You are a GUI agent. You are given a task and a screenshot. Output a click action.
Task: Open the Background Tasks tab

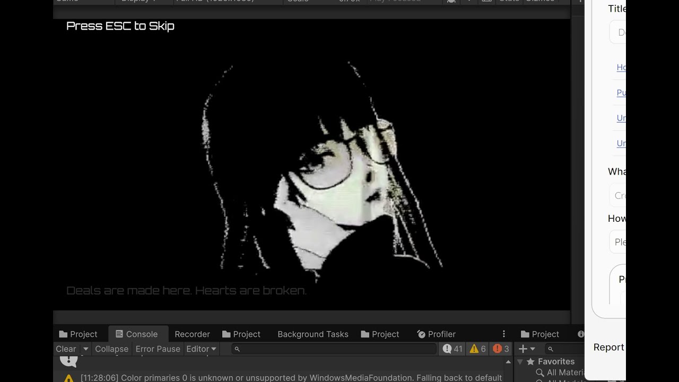pos(312,334)
